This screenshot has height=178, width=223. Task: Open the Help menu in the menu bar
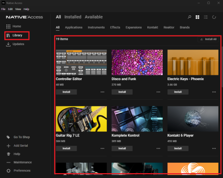coord(26,9)
